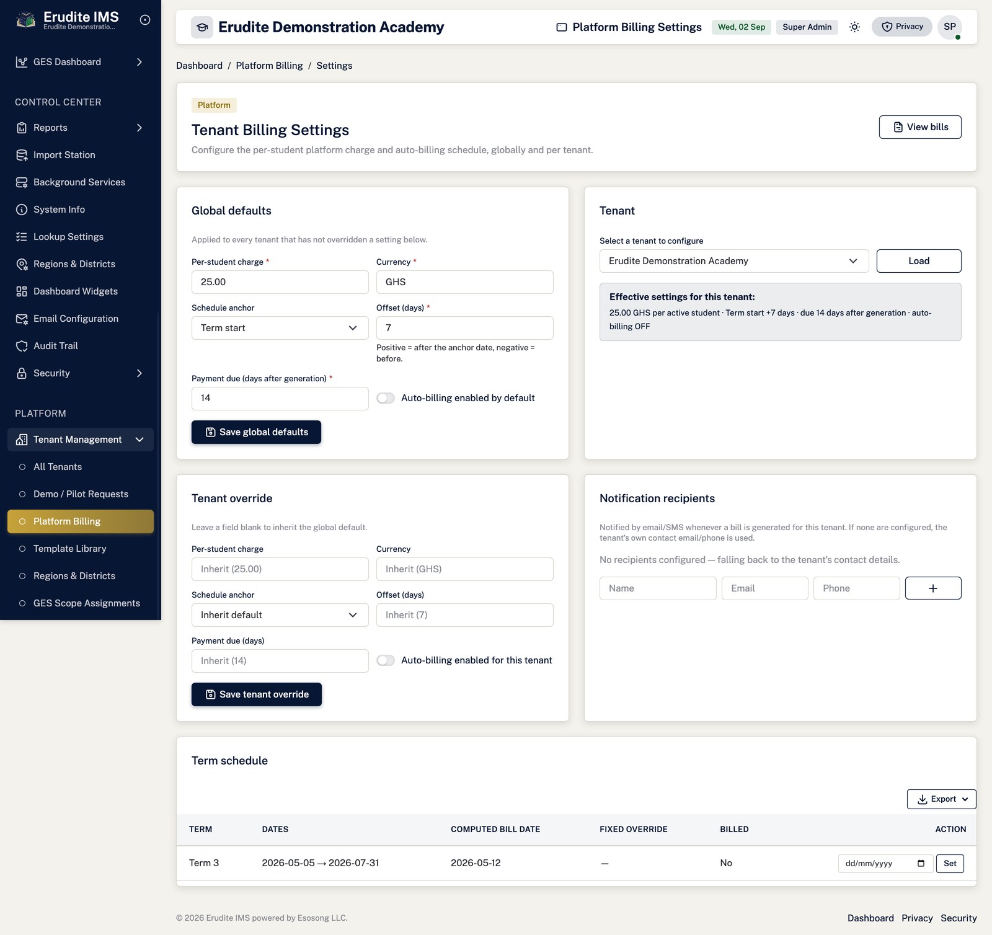Image resolution: width=992 pixels, height=935 pixels.
Task: Open Demo / Pilot Requests
Action: [81, 494]
